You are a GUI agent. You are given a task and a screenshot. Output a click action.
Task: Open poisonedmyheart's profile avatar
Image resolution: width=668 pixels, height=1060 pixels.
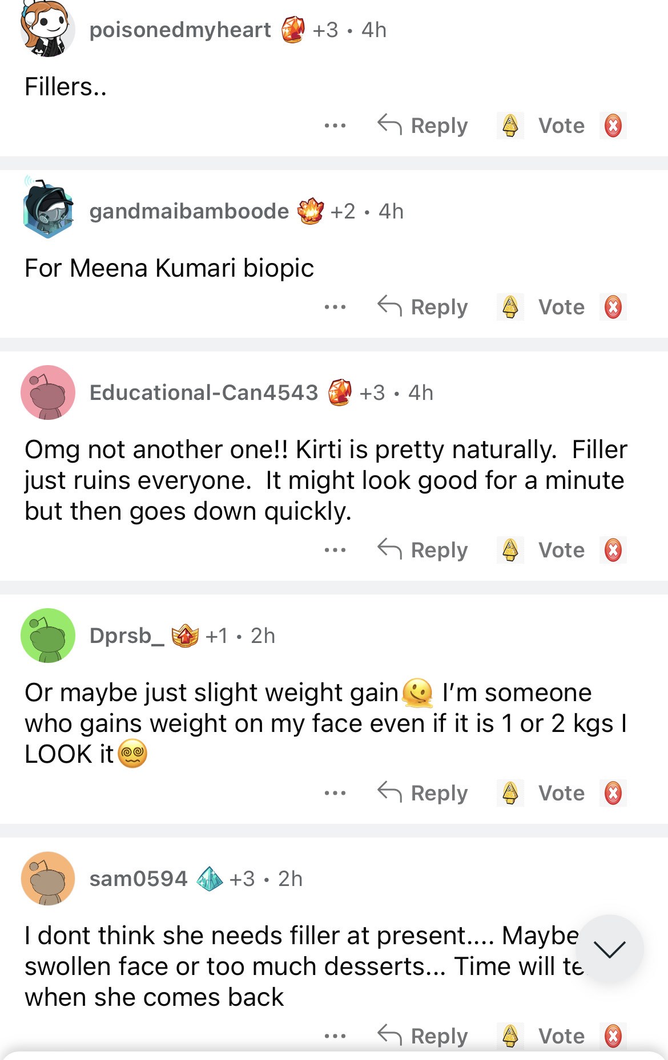point(47,30)
